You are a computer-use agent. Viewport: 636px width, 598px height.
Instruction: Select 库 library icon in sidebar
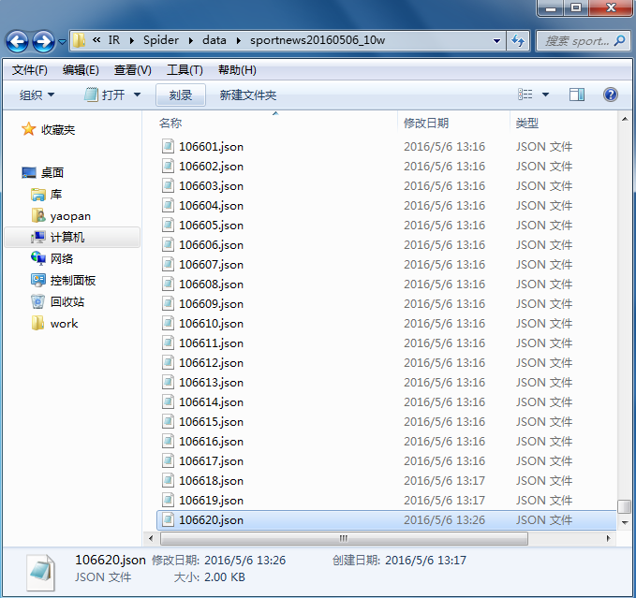point(38,195)
